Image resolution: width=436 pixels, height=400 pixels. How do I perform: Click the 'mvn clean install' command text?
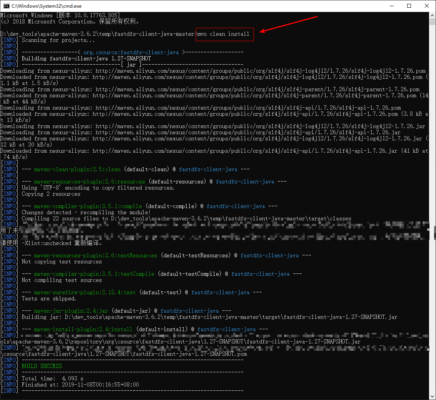point(223,34)
